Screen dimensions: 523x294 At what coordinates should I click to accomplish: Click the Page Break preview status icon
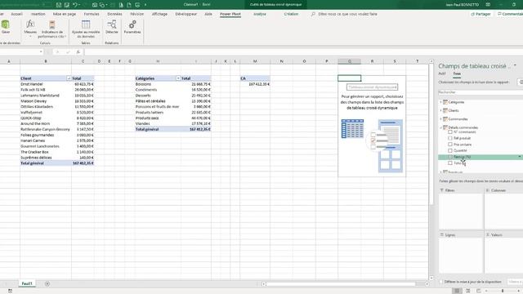tap(478, 291)
